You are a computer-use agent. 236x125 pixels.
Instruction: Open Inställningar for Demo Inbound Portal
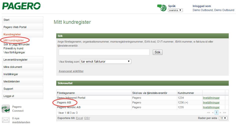pyautogui.click(x=211, y=98)
